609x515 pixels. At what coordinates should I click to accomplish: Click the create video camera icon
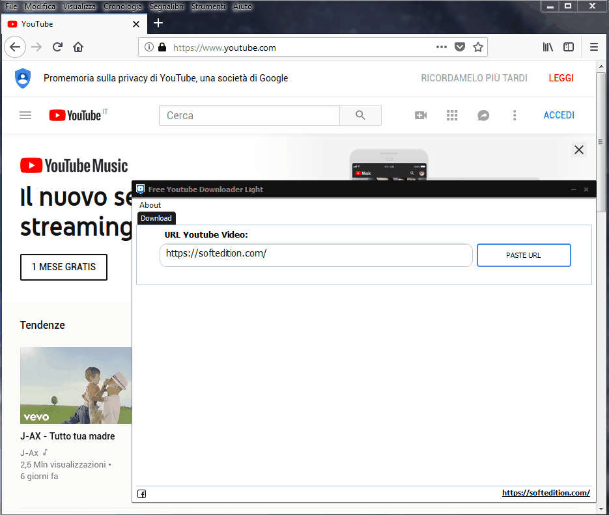coord(421,115)
